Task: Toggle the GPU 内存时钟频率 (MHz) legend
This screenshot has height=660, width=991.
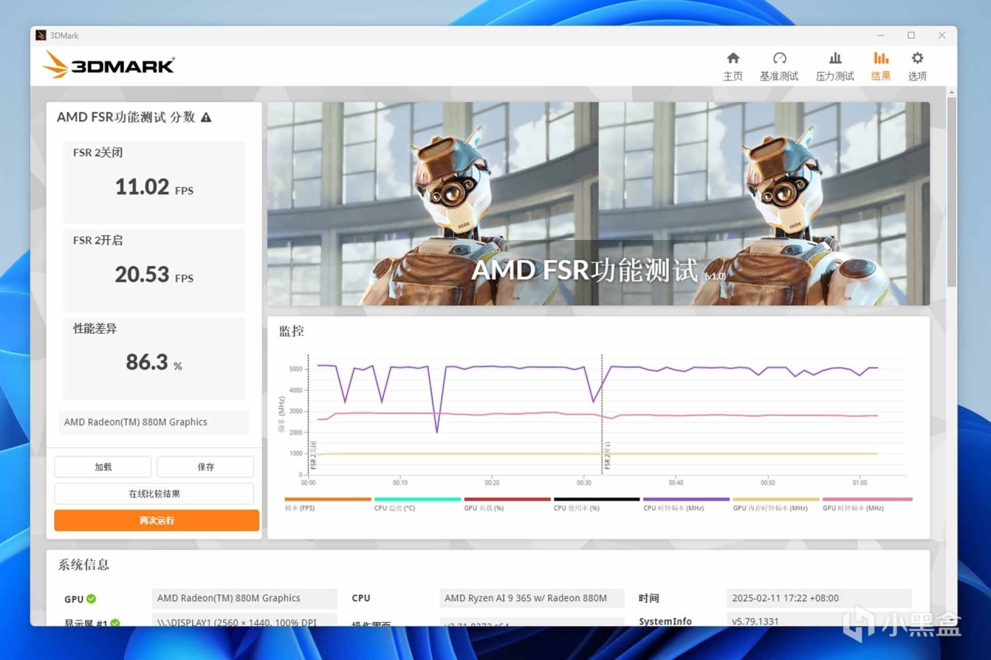Action: click(776, 504)
